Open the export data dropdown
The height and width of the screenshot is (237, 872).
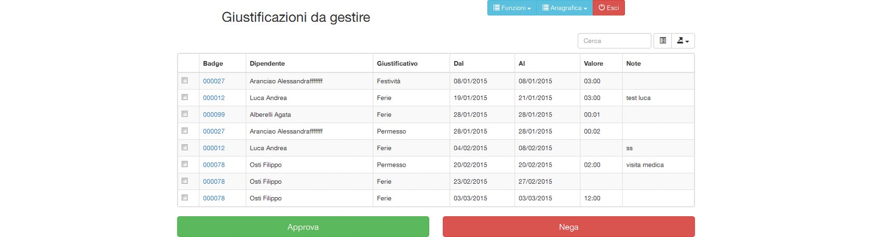click(x=683, y=41)
